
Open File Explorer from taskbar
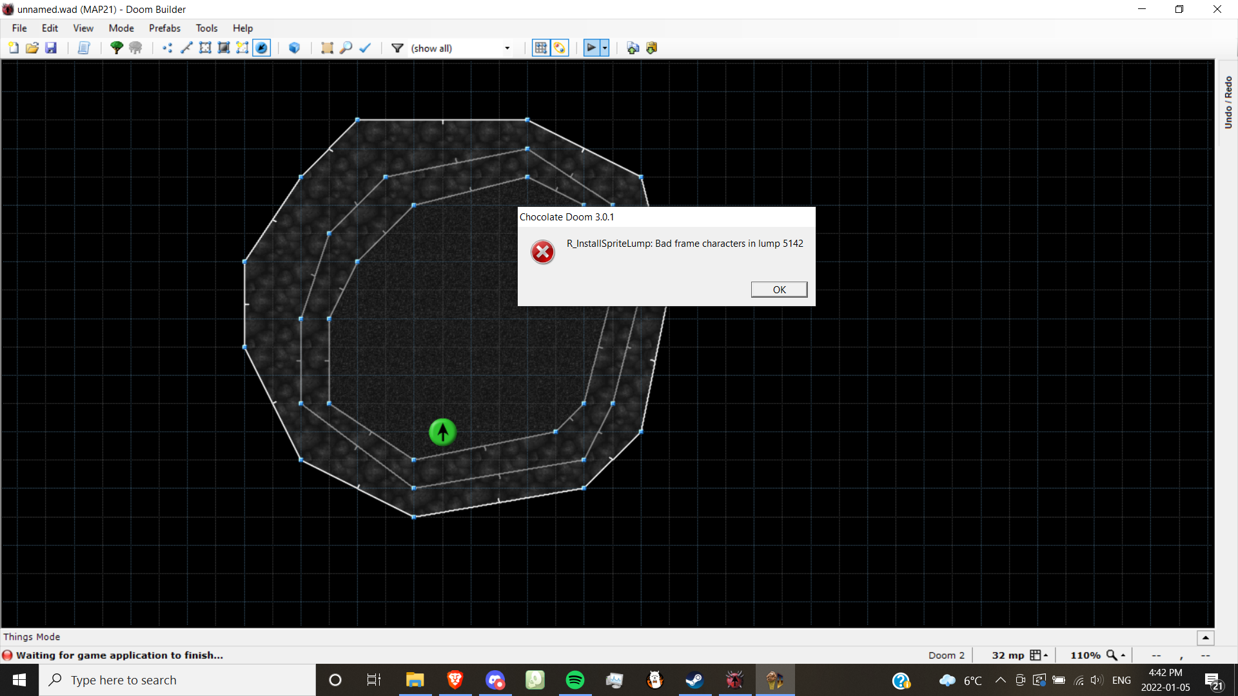415,680
